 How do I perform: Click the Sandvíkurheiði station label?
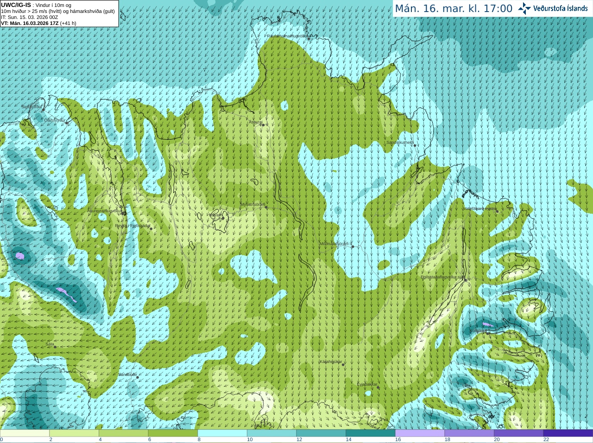[400, 142]
